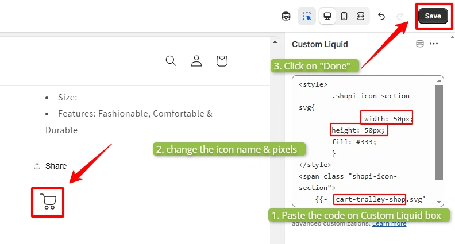
Task: Click the Share button label
Action: (56, 166)
